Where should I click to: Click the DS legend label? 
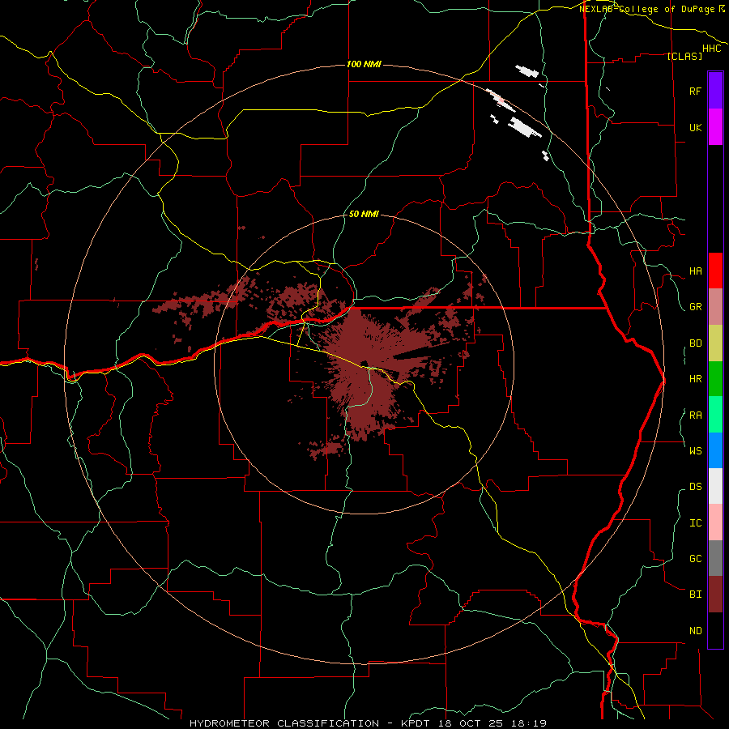click(x=695, y=487)
